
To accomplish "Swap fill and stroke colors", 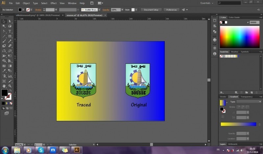I will point(11,90).
